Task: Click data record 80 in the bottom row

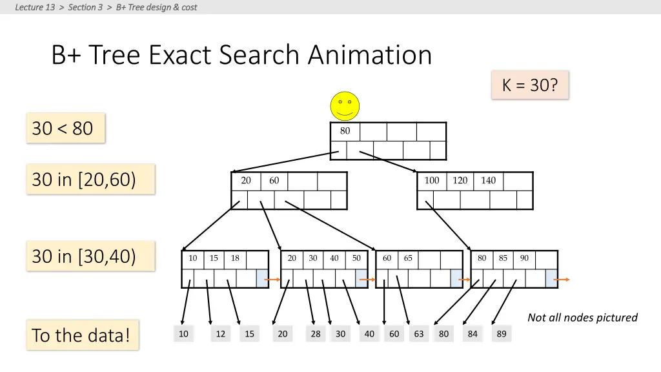Action: (443, 334)
